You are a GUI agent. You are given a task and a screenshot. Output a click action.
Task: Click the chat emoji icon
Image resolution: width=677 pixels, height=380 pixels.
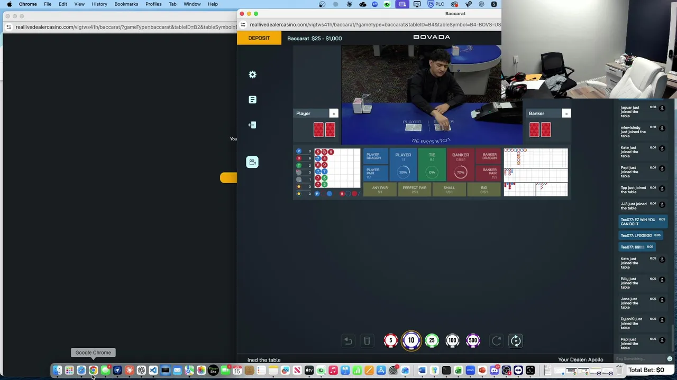pyautogui.click(x=670, y=359)
